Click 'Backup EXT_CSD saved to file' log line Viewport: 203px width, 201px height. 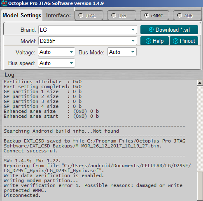pyautogui.click(x=94, y=143)
